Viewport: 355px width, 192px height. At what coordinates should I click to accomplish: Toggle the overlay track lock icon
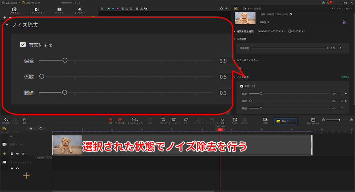[x=12, y=168]
